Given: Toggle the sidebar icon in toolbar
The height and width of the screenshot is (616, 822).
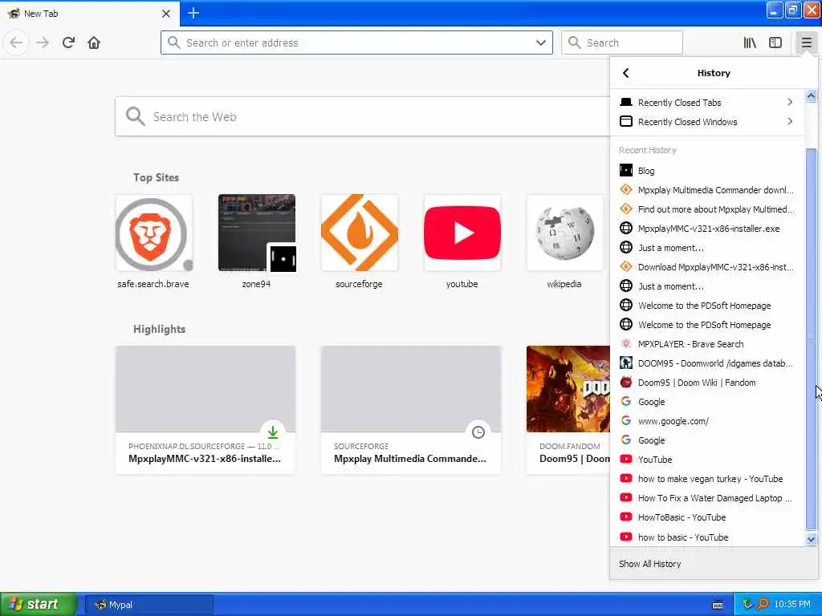Looking at the screenshot, I should [775, 43].
